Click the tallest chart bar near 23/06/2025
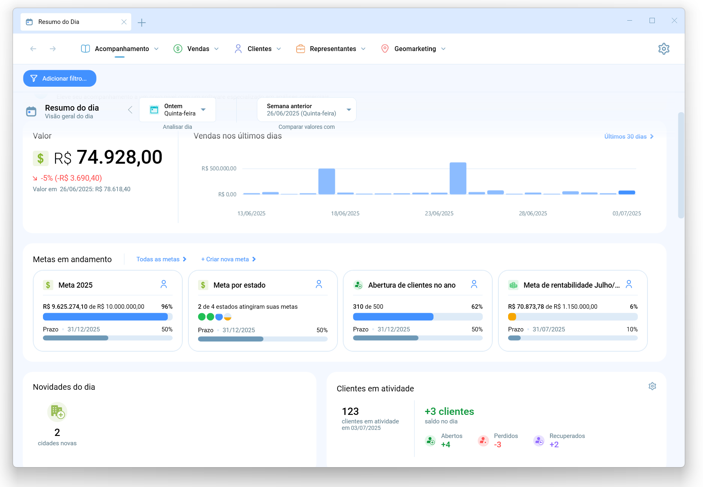 (458, 178)
